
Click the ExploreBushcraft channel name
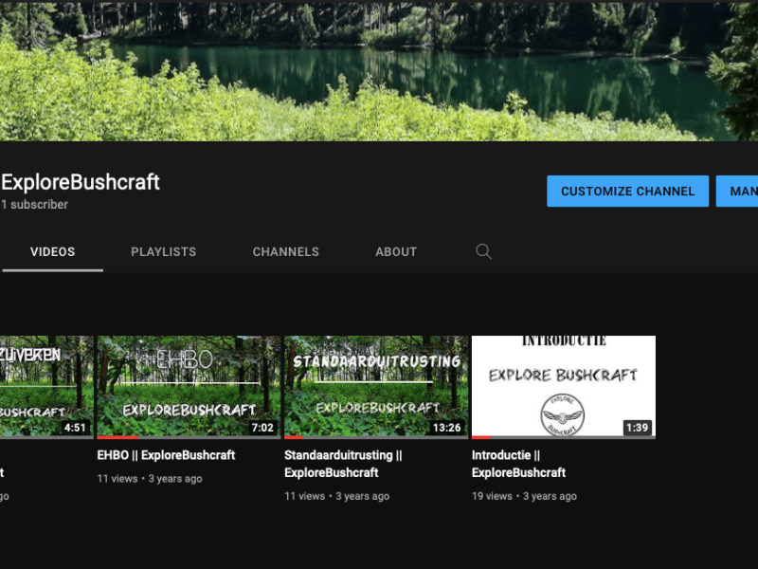coord(81,182)
